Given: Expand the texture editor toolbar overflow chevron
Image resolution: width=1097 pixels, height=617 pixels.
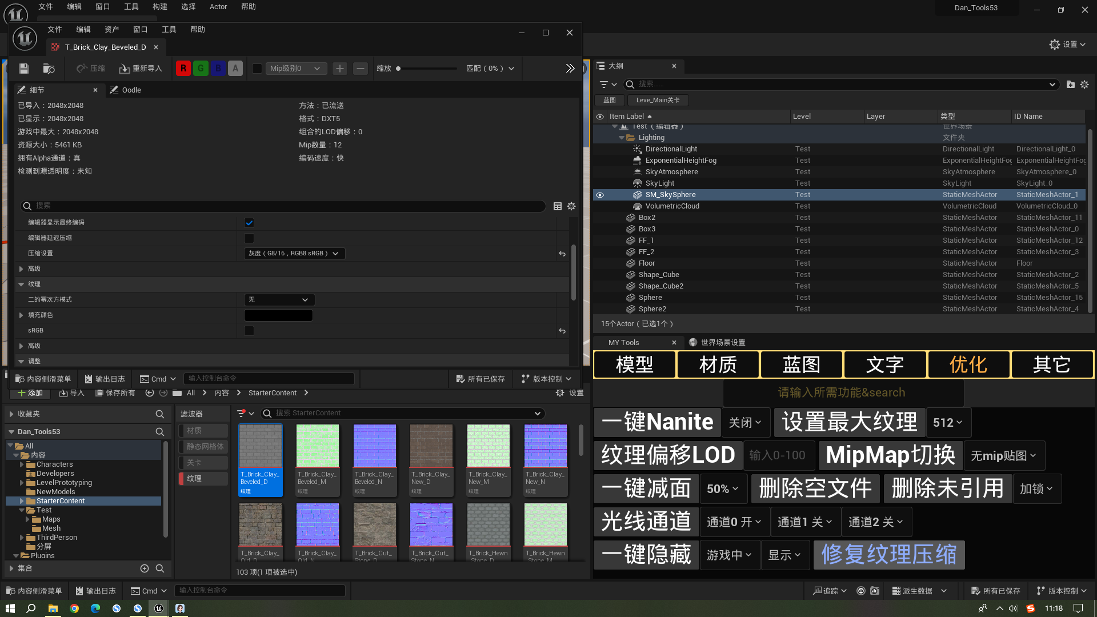Looking at the screenshot, I should 570,69.
